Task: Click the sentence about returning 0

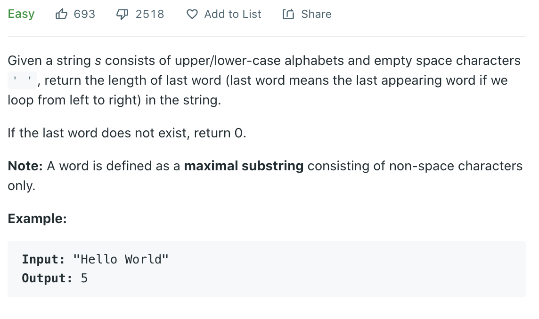Action: point(127,133)
